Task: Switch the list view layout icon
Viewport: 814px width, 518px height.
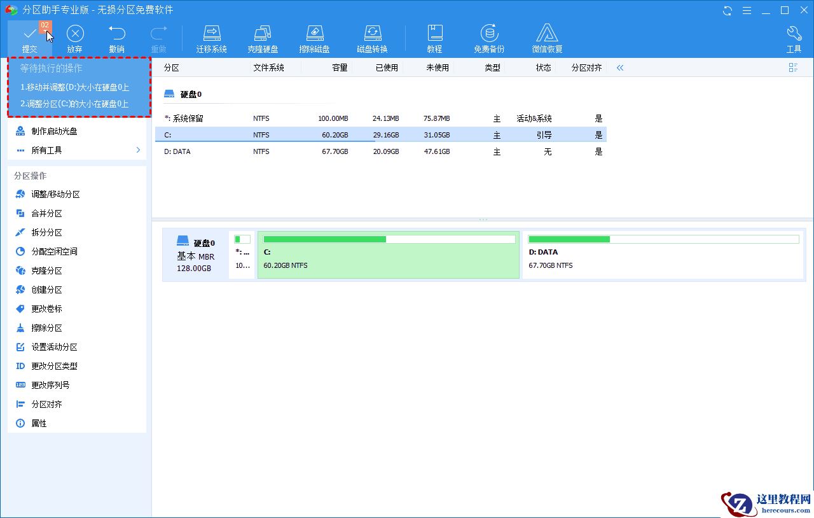Action: [793, 67]
